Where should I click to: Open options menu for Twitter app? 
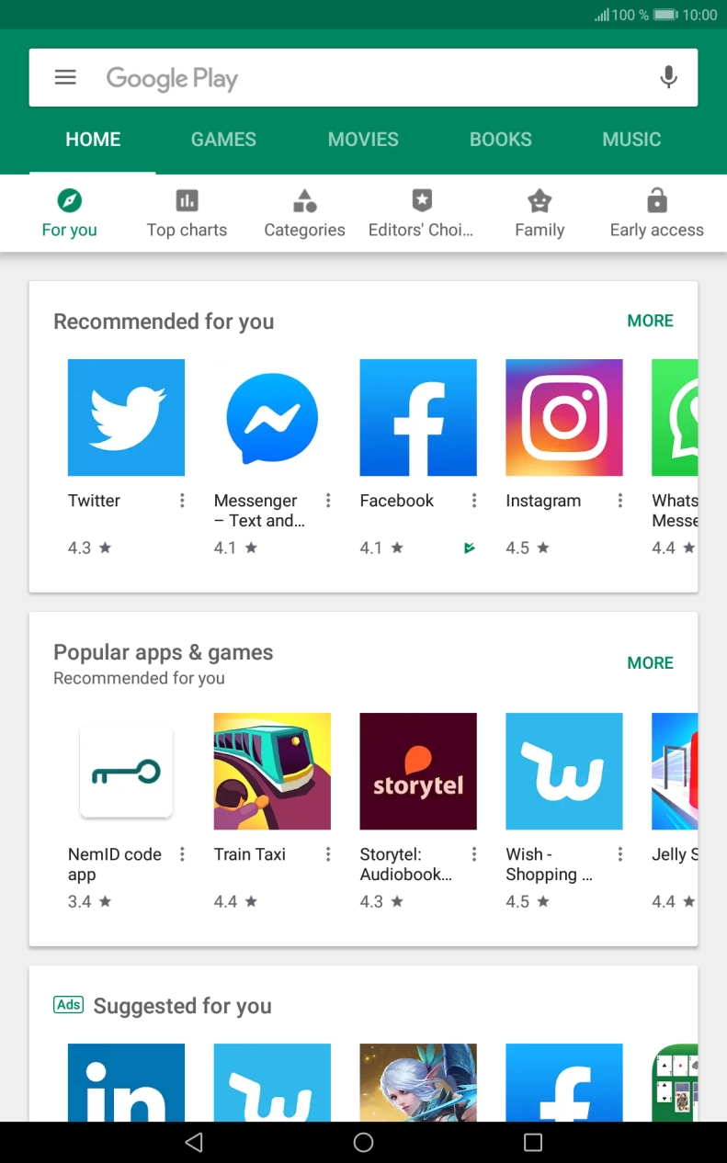tap(182, 501)
